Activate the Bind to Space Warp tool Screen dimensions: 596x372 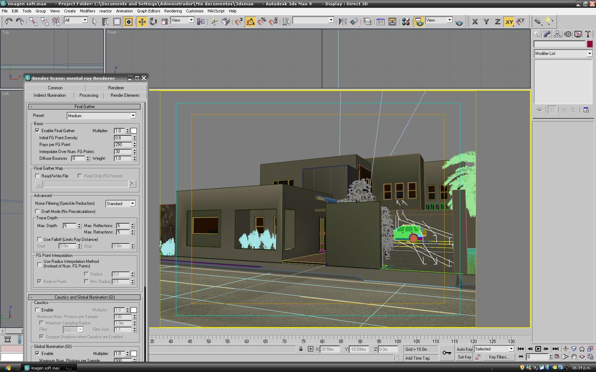coord(56,22)
